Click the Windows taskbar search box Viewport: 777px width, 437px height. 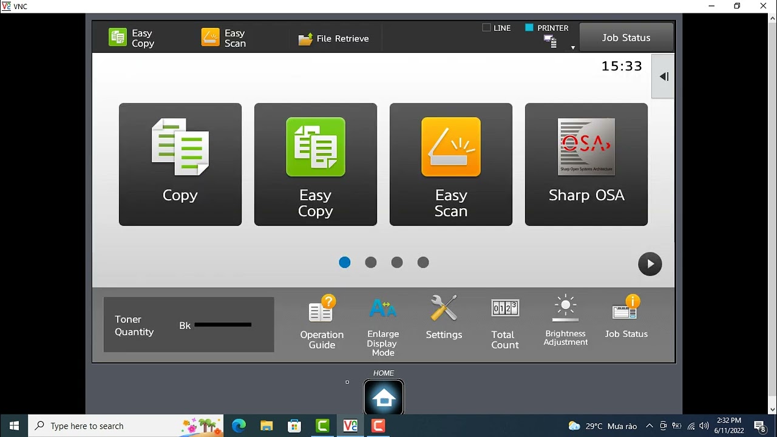click(126, 426)
